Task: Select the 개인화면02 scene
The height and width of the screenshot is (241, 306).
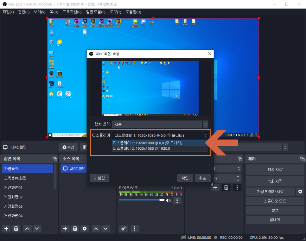Action: pyautogui.click(x=27, y=197)
